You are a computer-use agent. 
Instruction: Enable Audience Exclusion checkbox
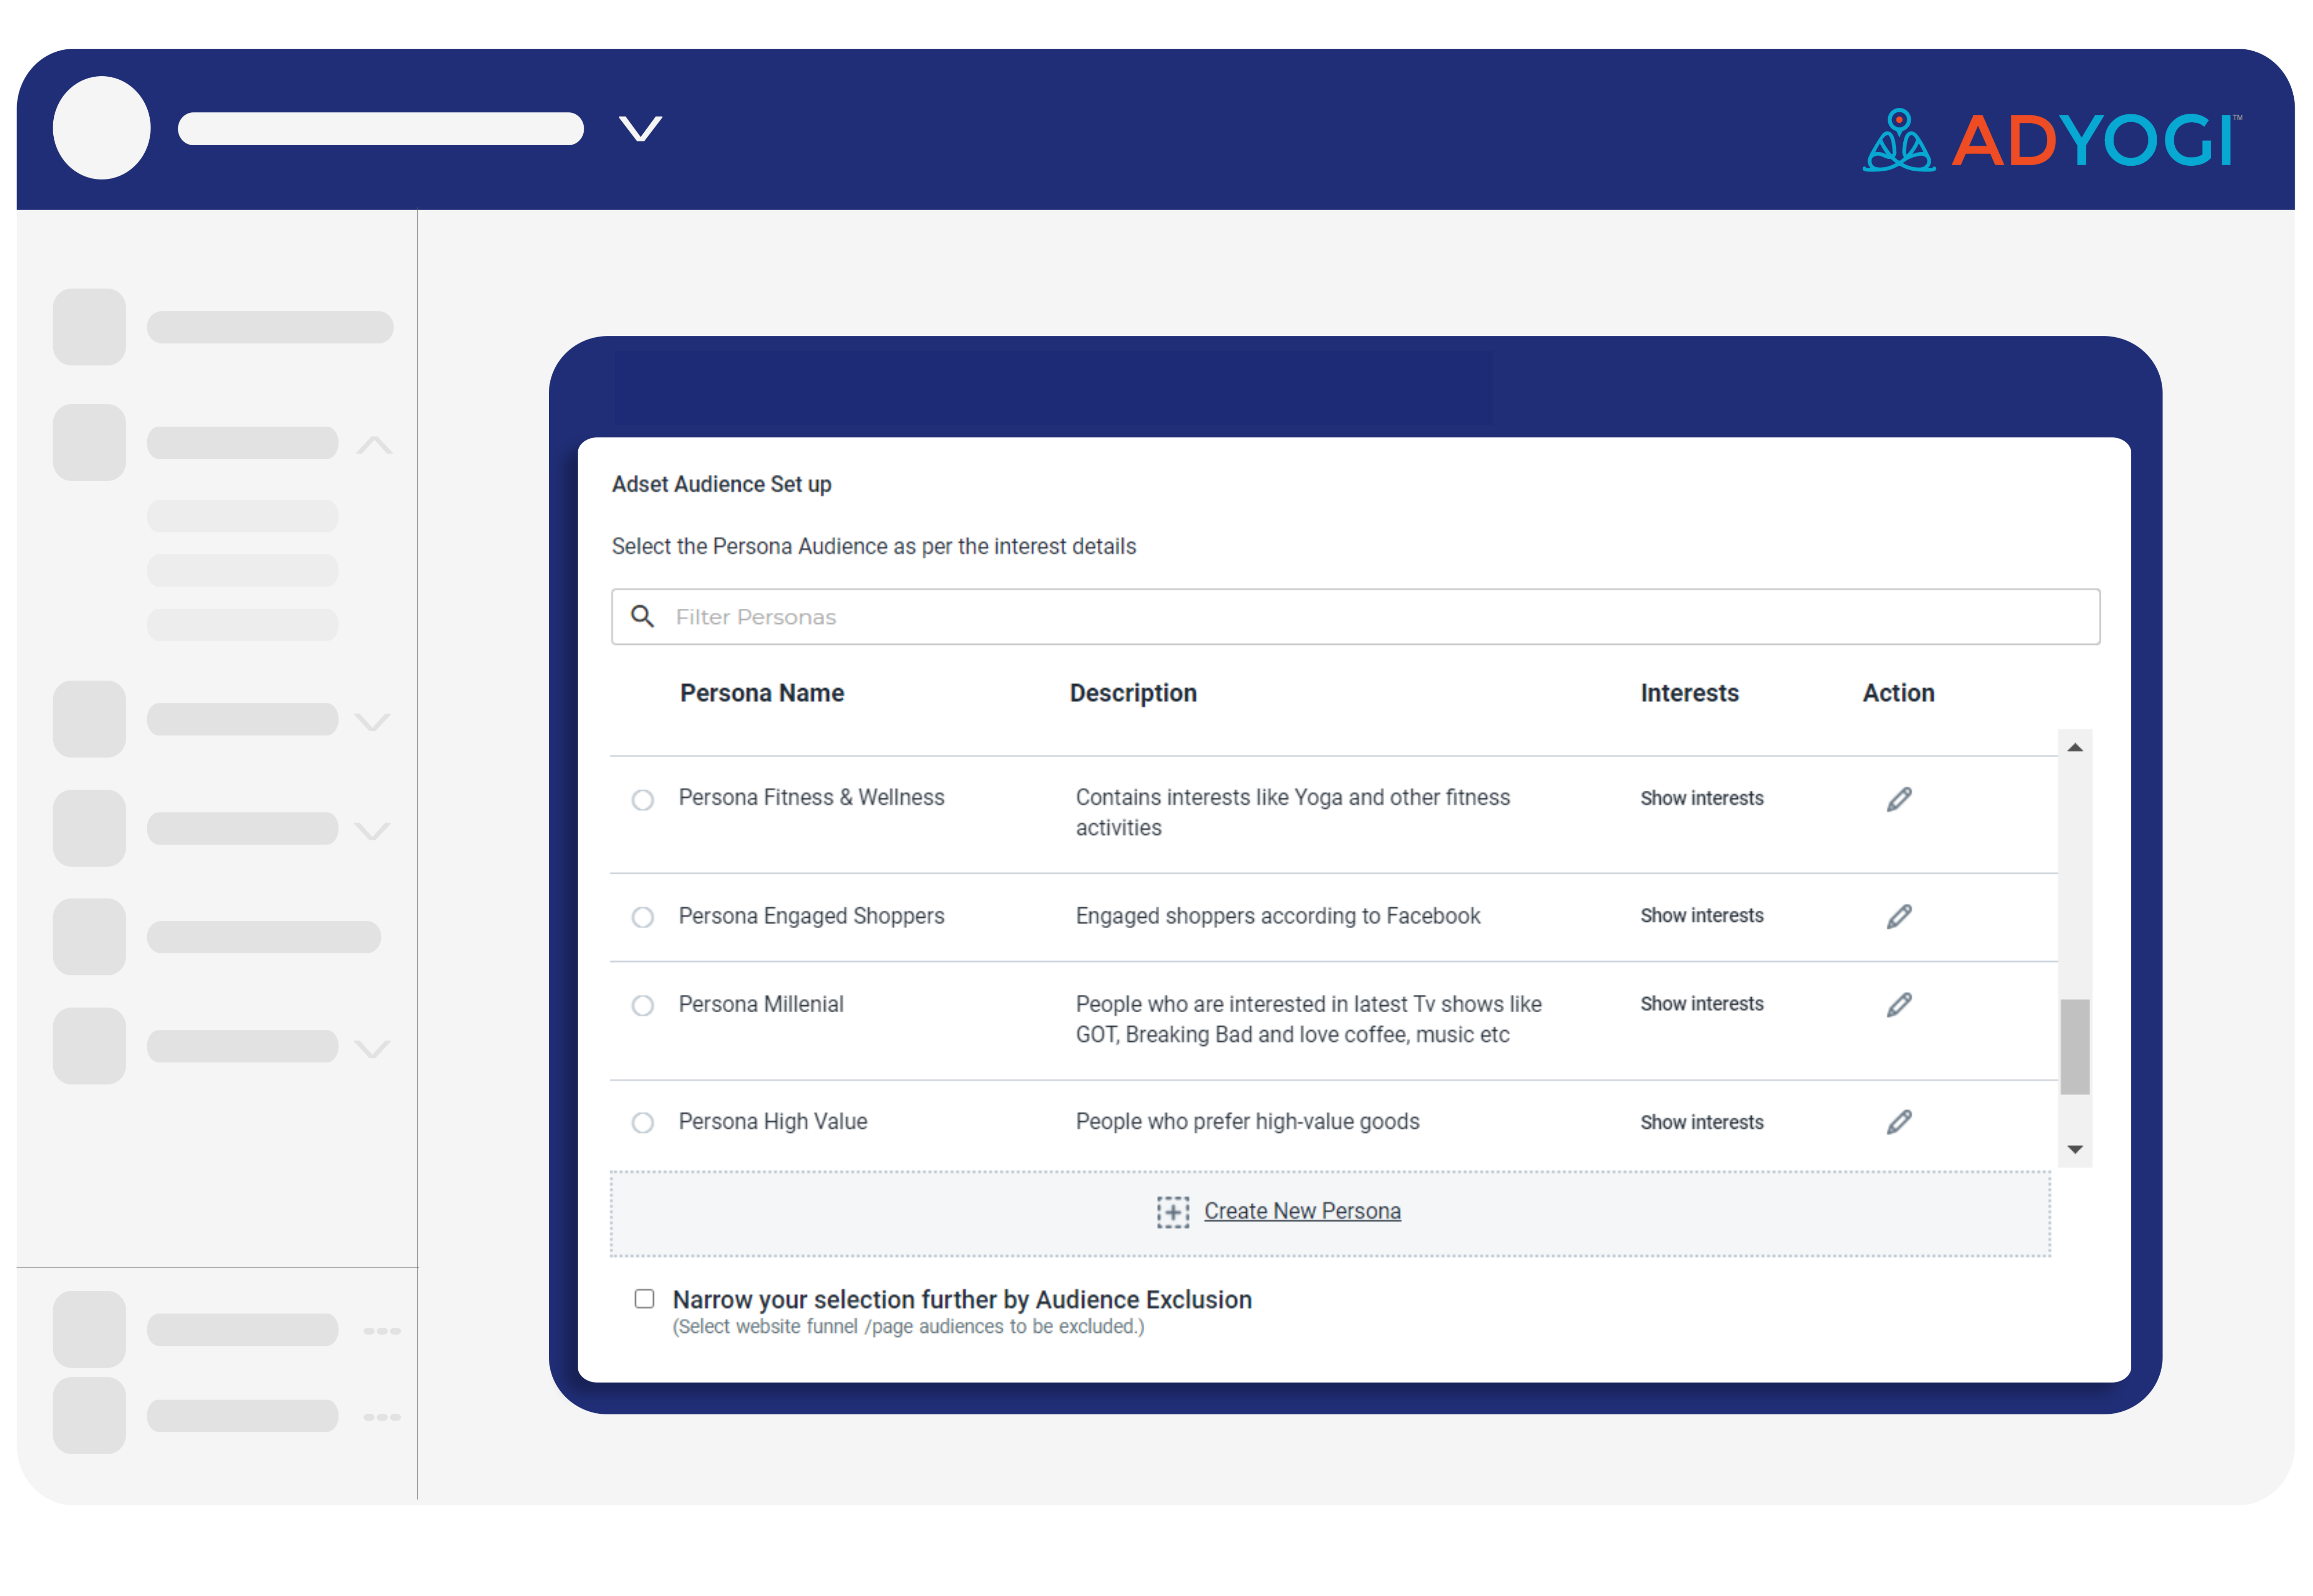tap(645, 1298)
